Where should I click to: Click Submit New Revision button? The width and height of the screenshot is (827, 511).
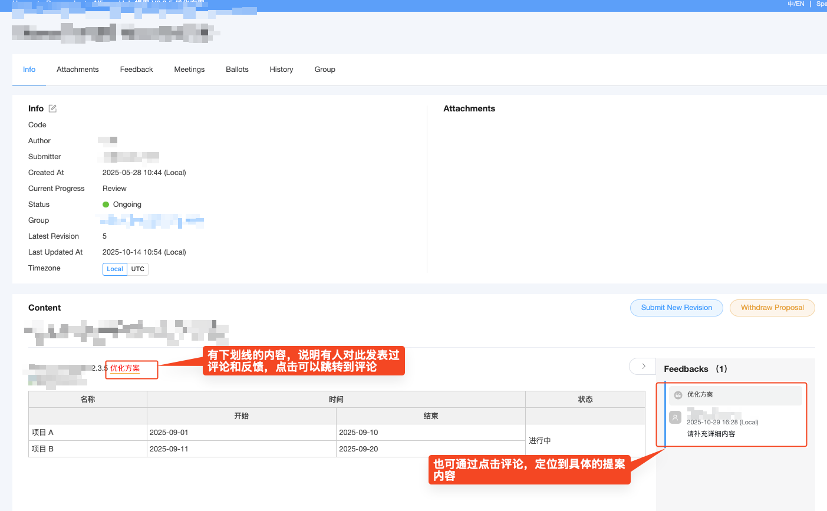tap(676, 308)
